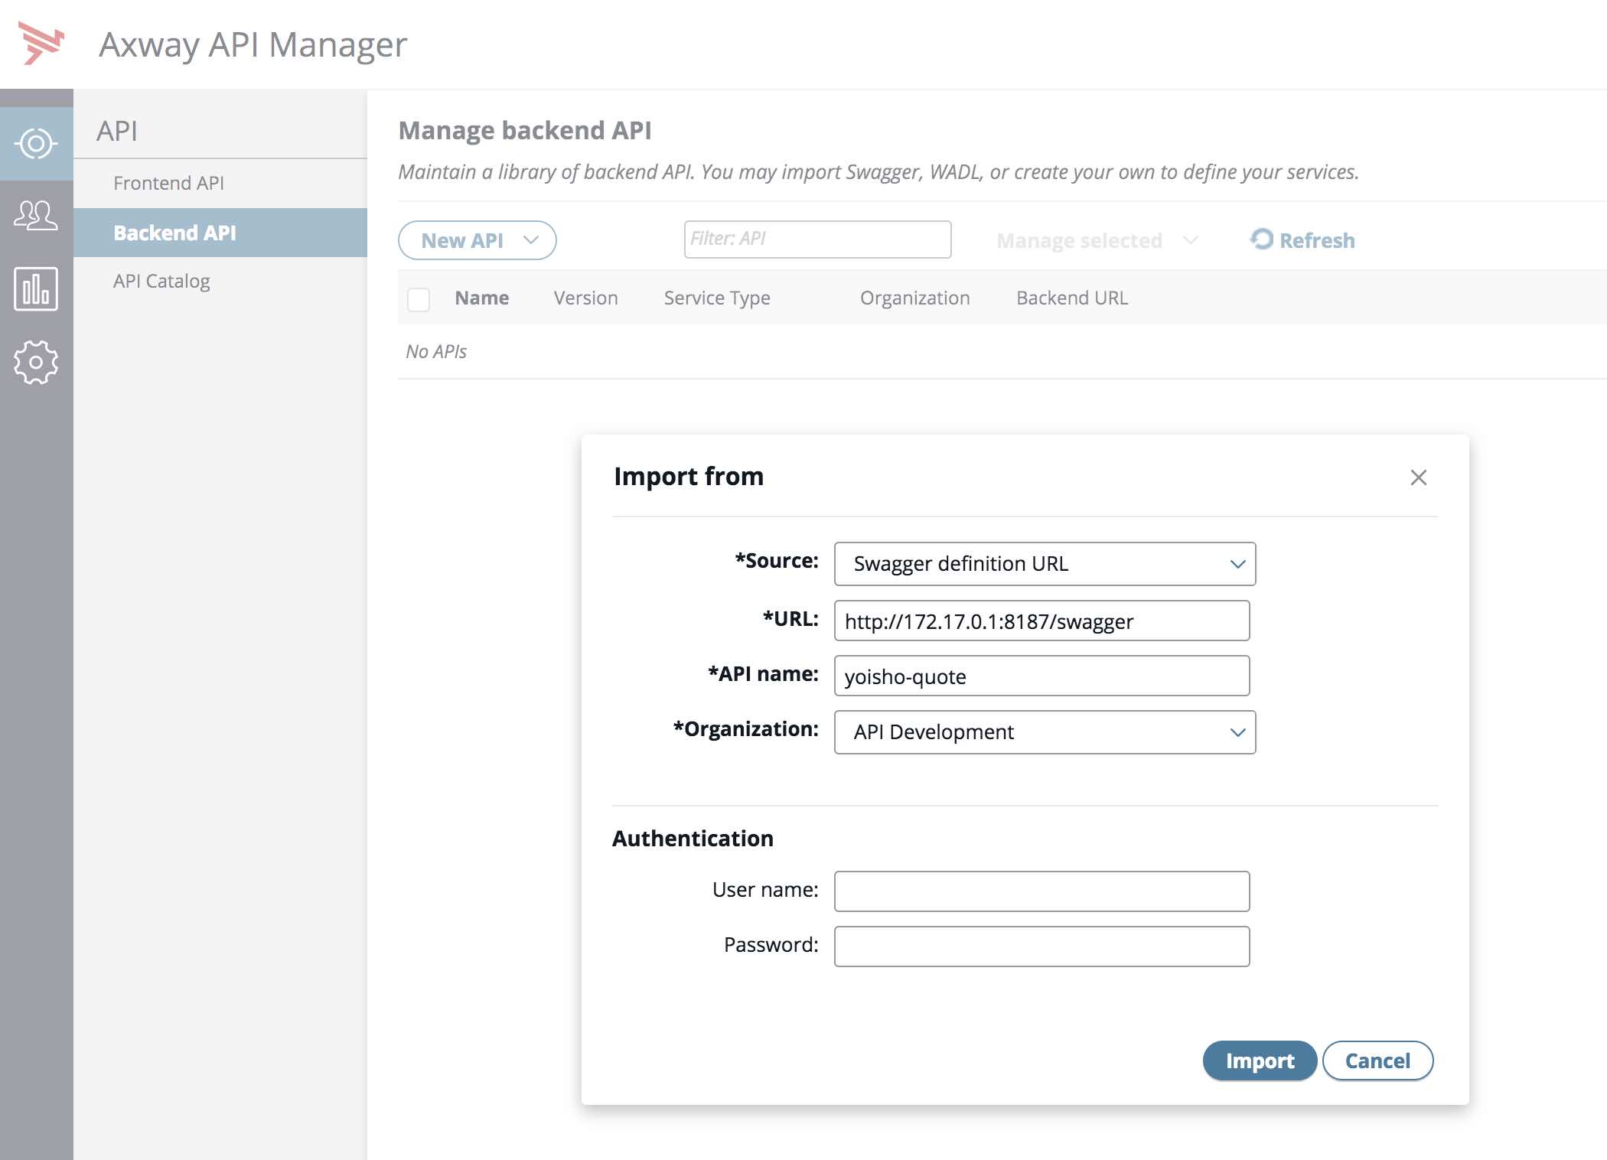Open the Monitoring bar chart sidebar icon
Viewport: 1607px width, 1160px height.
(36, 289)
